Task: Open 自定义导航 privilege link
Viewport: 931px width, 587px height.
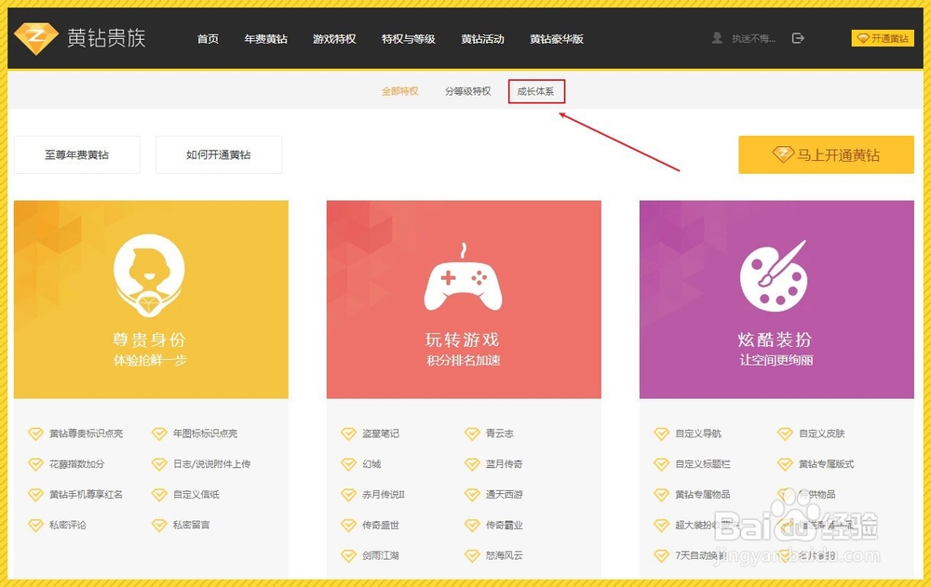Action: point(698,434)
